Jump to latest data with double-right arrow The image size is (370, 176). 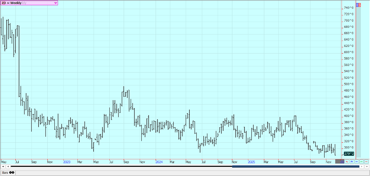(x=366, y=166)
